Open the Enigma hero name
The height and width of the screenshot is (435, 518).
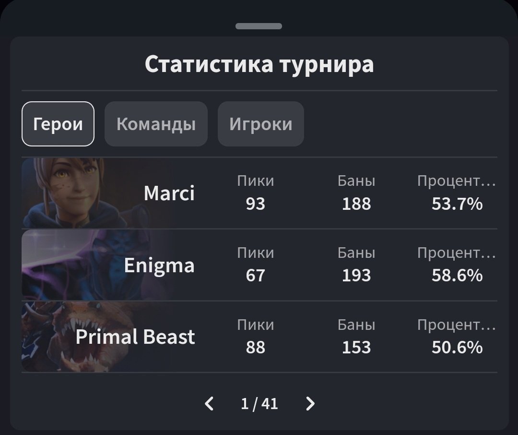[159, 265]
